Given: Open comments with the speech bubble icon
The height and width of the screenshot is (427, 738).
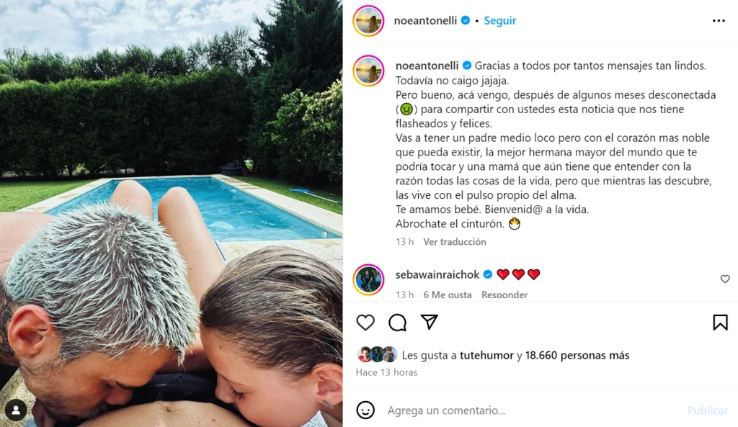Looking at the screenshot, I should (x=397, y=323).
